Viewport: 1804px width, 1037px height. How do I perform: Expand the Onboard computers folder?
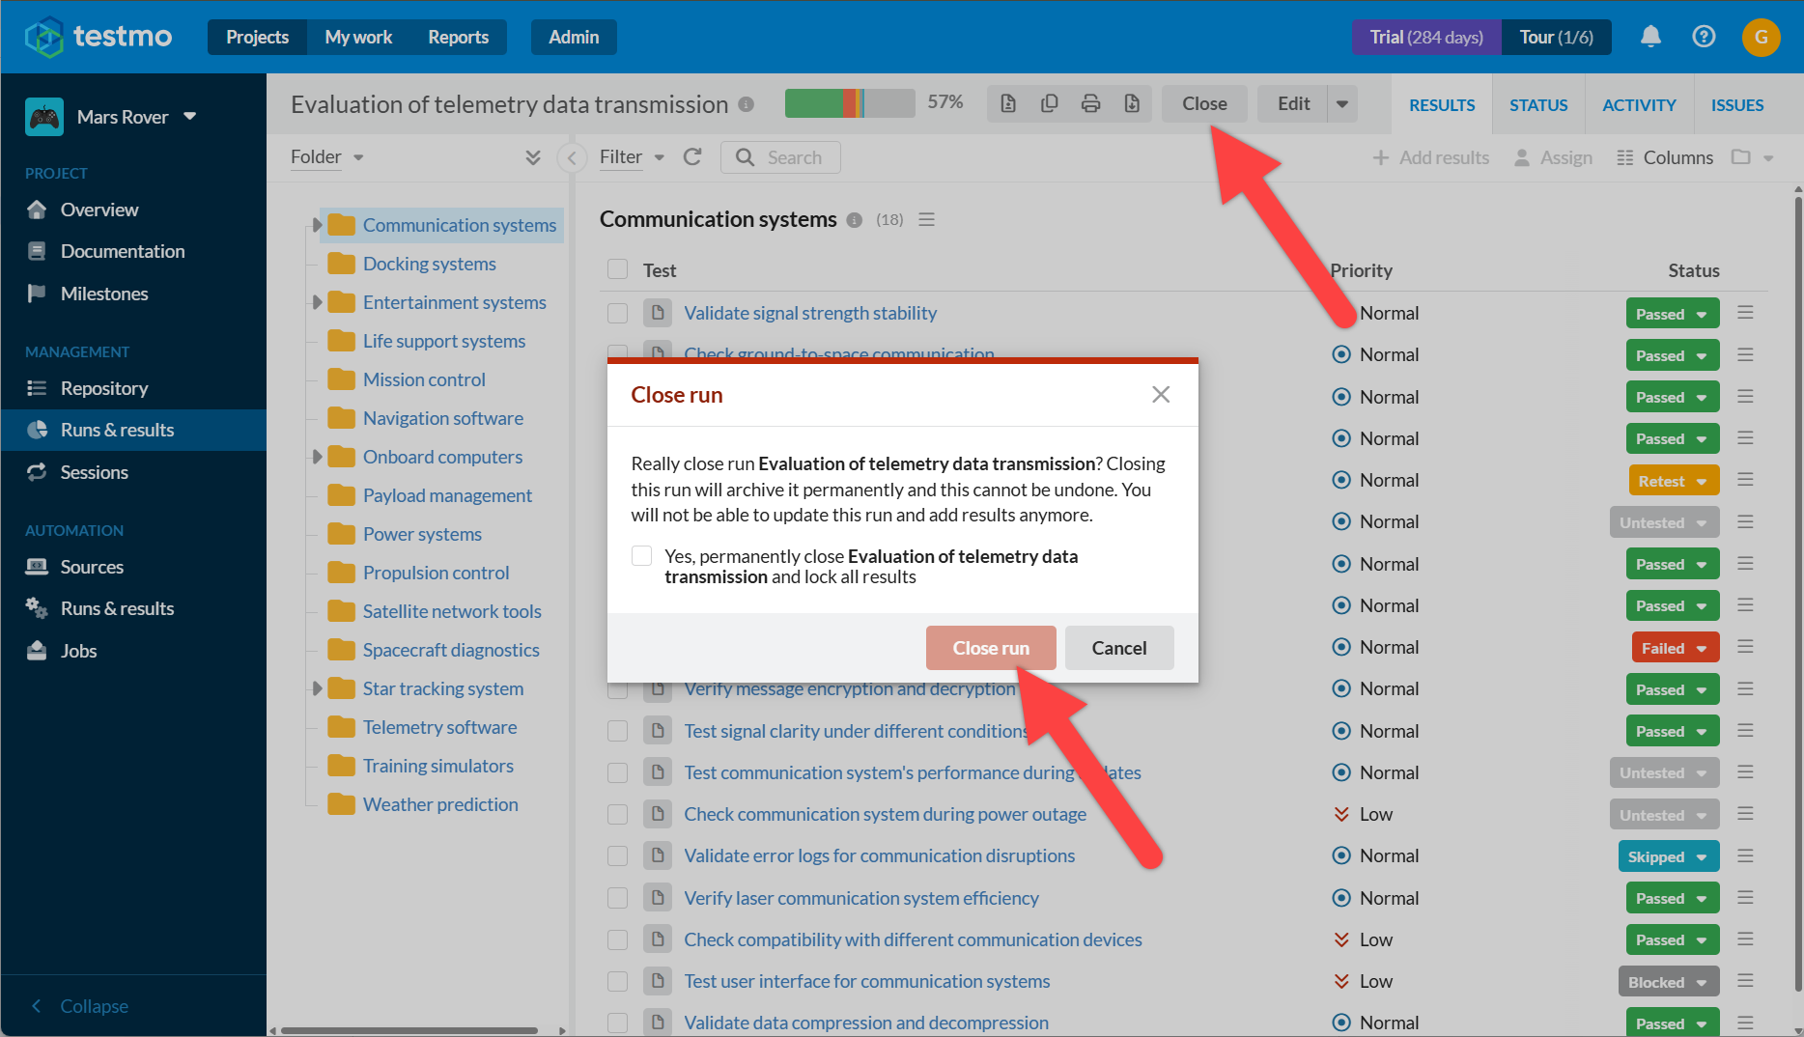316,457
